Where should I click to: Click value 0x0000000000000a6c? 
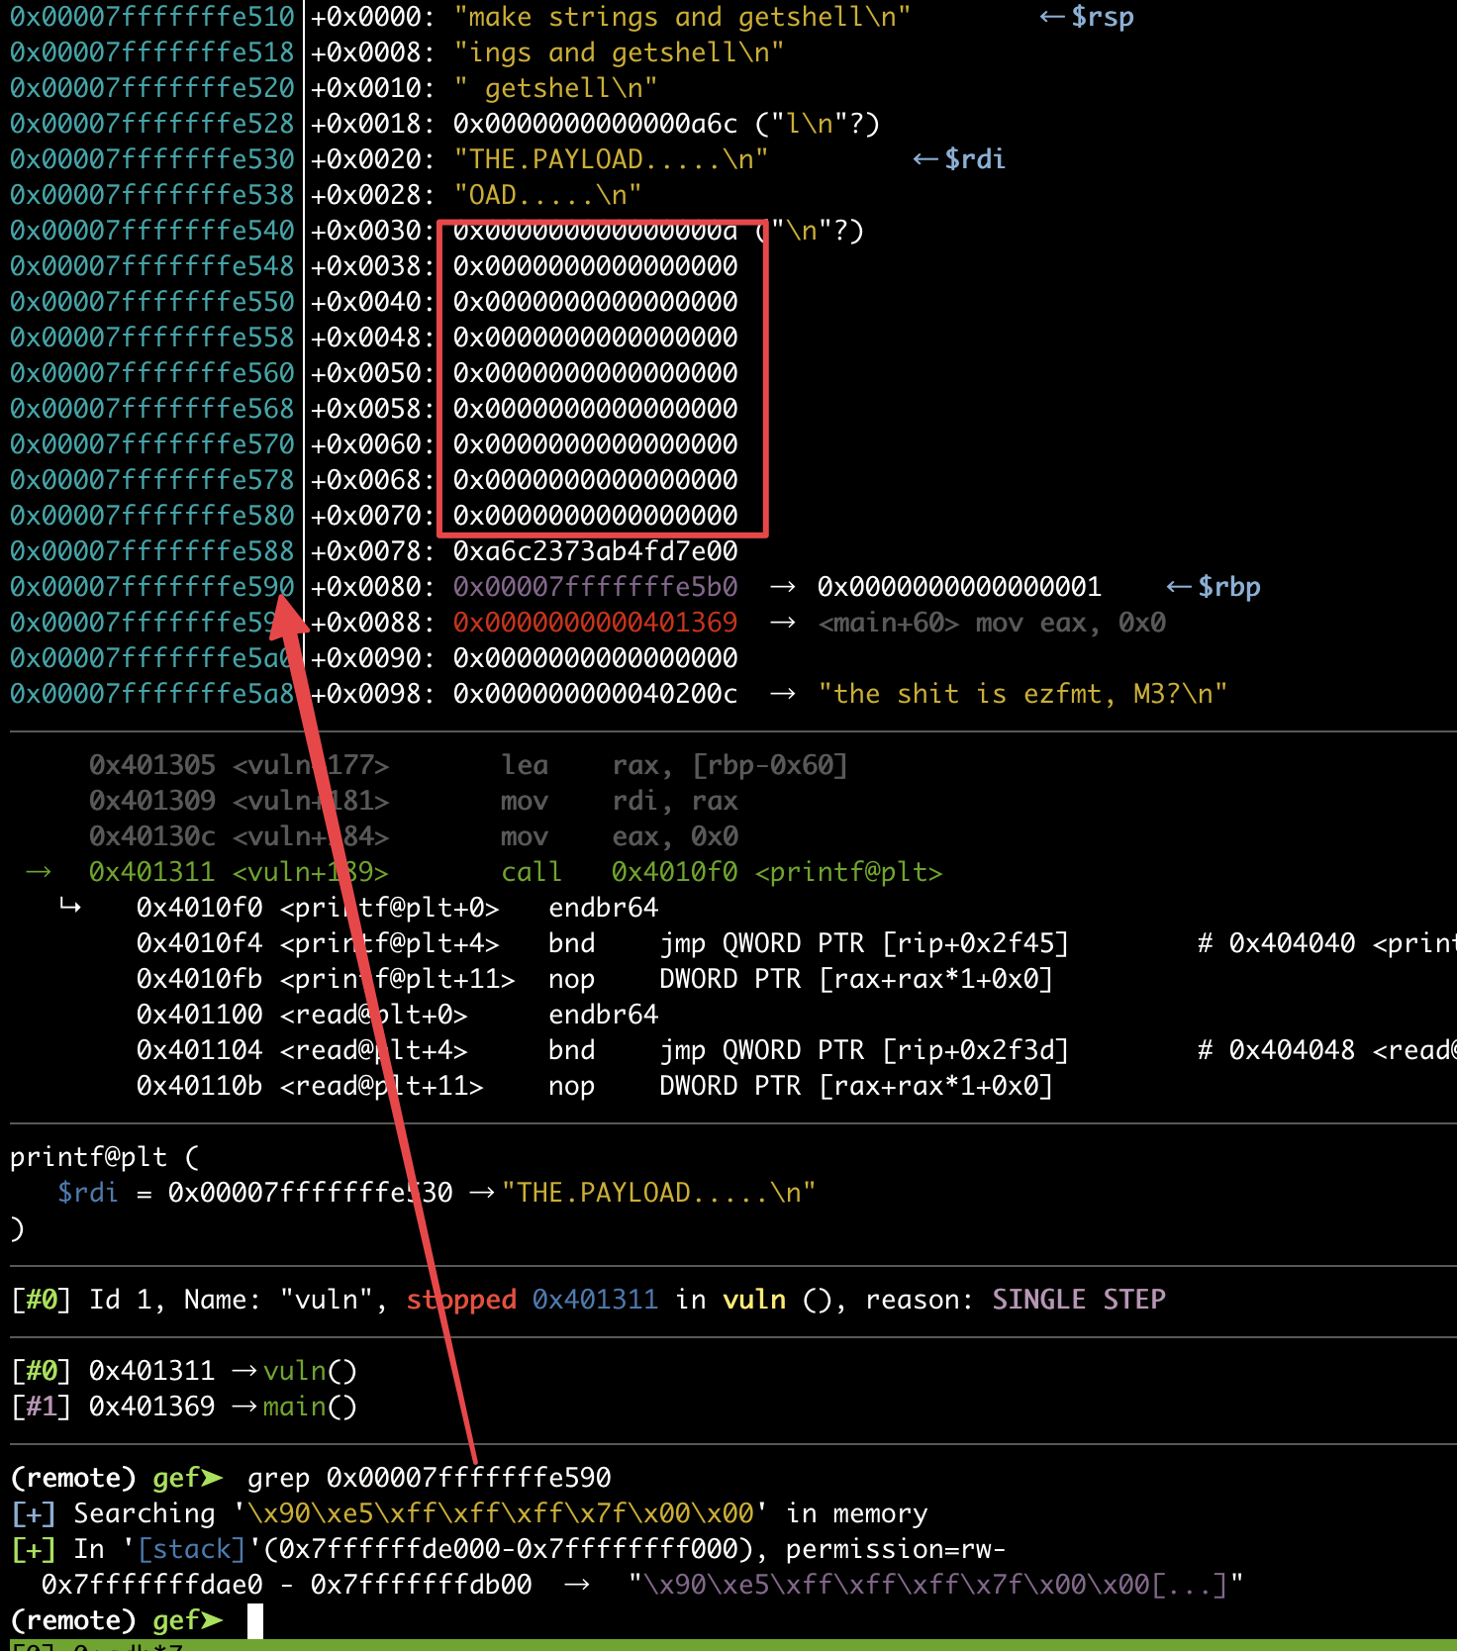pyautogui.click(x=595, y=124)
